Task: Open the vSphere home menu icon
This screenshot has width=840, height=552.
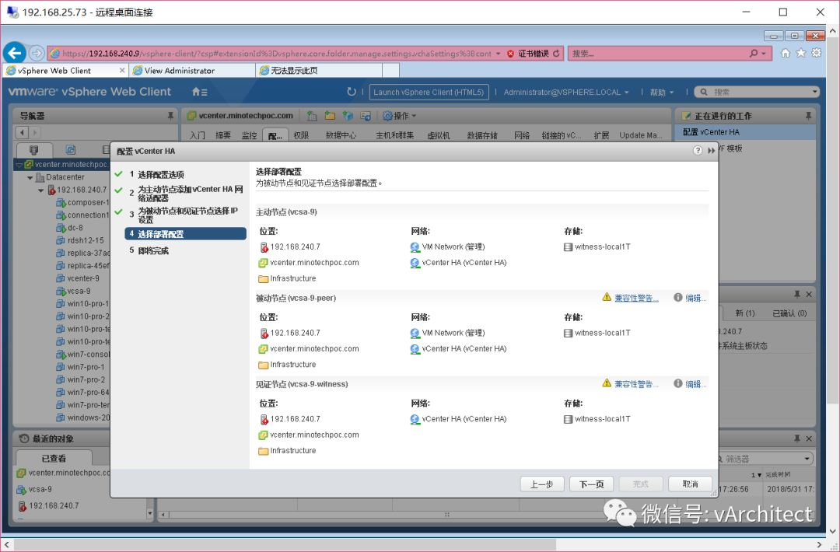Action: (199, 92)
